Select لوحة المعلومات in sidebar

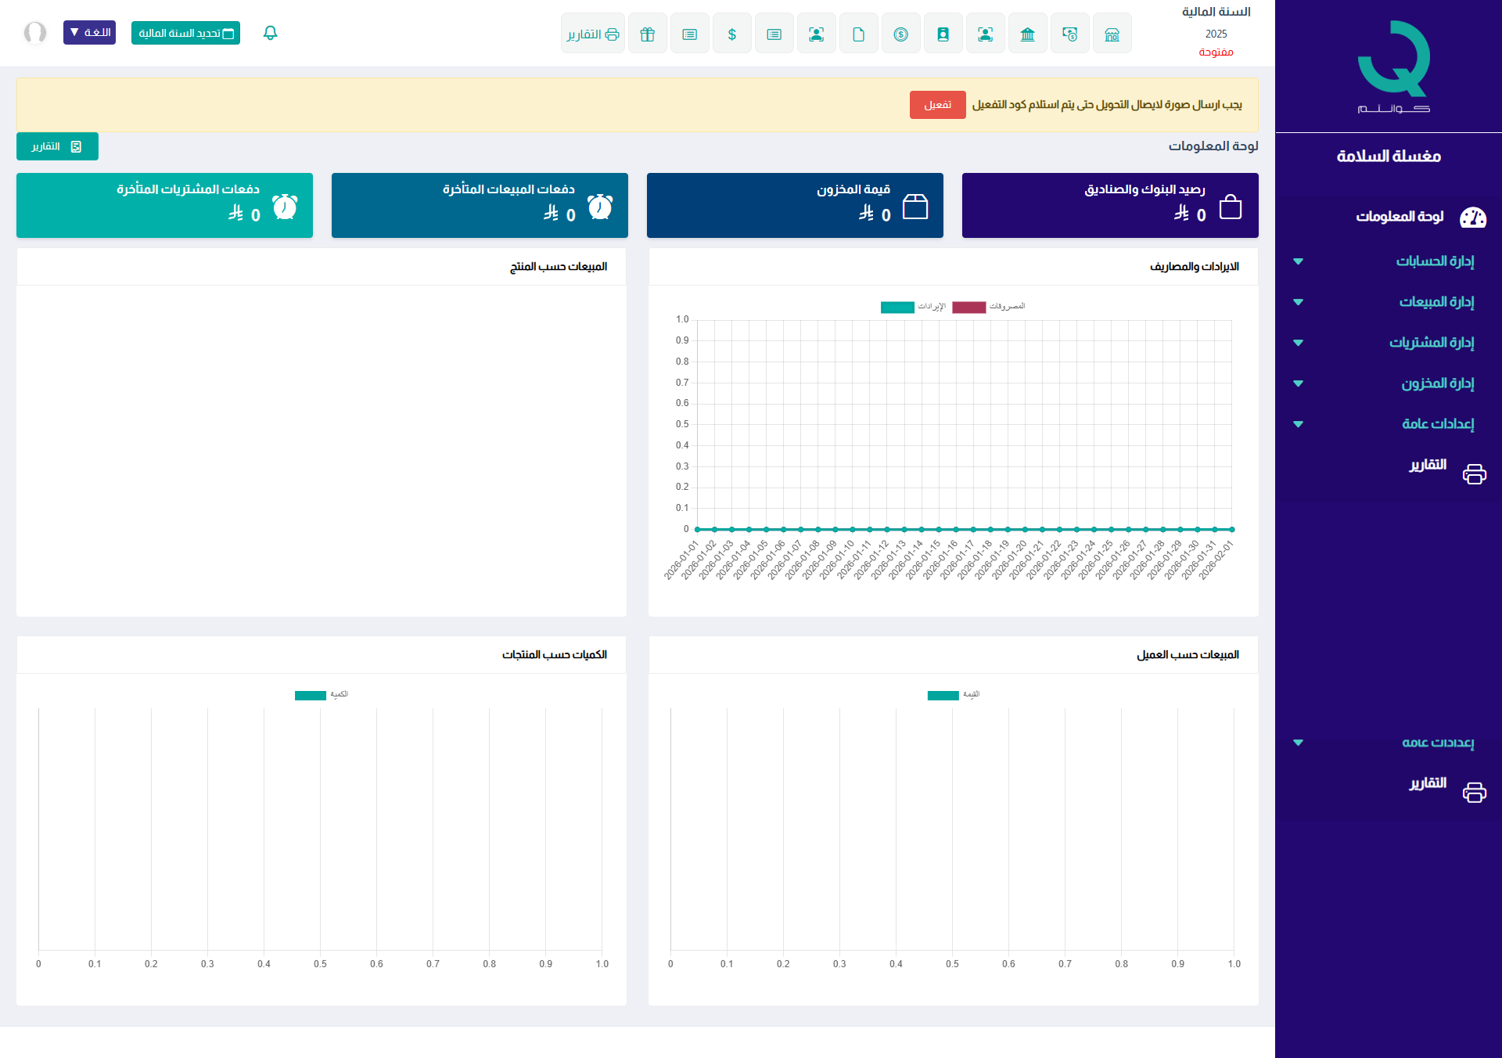coord(1400,217)
